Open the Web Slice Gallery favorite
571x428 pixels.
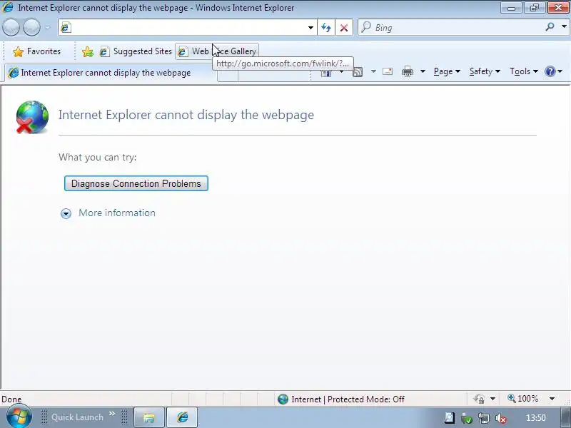point(217,51)
